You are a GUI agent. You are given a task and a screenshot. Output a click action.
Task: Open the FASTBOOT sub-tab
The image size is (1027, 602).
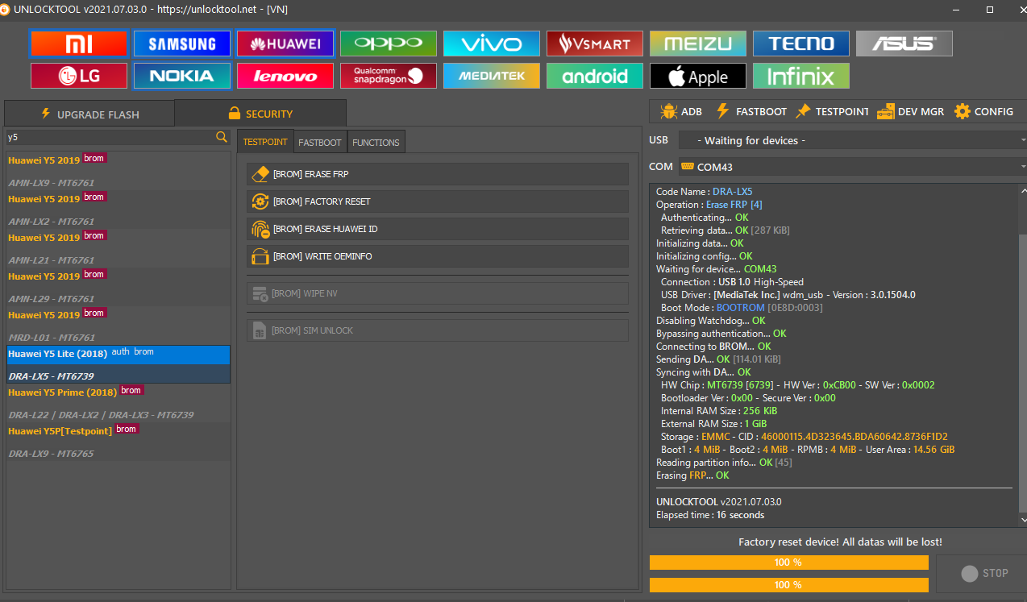[320, 142]
